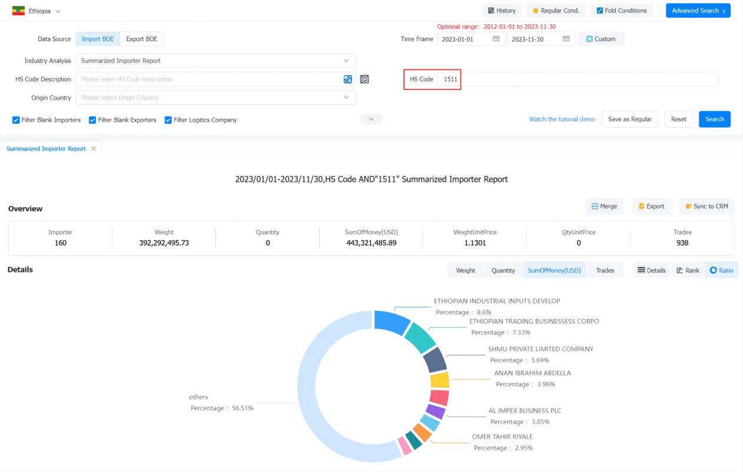Click ANAN IBRAHIM ABDELLA label
The width and height of the screenshot is (743, 472).
(532, 373)
